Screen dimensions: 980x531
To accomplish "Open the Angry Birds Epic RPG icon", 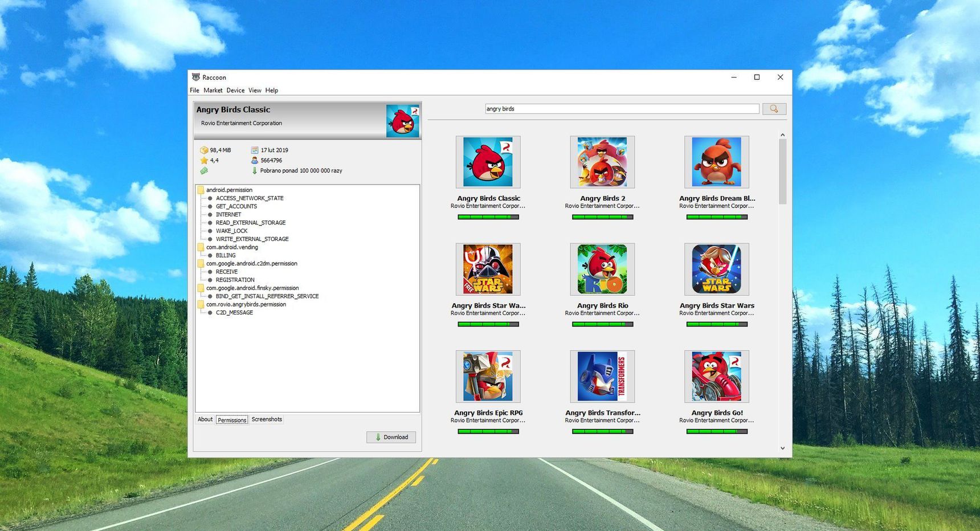I will coord(488,376).
